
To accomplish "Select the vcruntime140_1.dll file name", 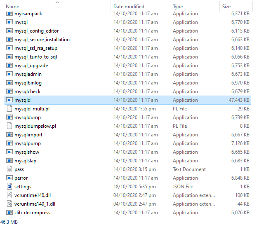I will click(x=35, y=204).
